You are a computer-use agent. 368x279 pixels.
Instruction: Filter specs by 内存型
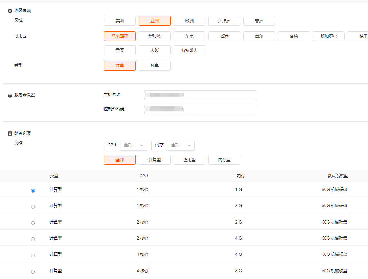(x=224, y=160)
